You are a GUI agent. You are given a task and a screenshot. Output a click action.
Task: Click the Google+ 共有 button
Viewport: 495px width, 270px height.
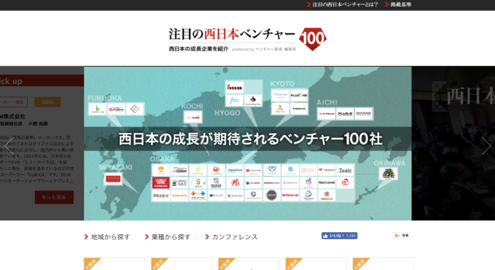[402, 236]
